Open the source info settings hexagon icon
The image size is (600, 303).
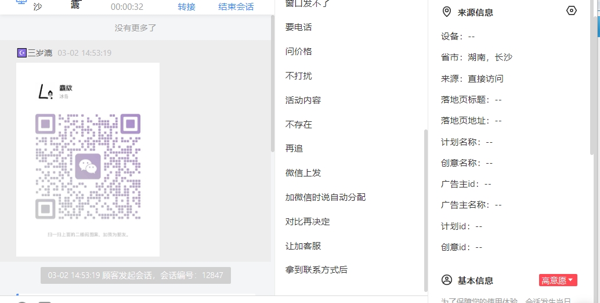(x=571, y=10)
